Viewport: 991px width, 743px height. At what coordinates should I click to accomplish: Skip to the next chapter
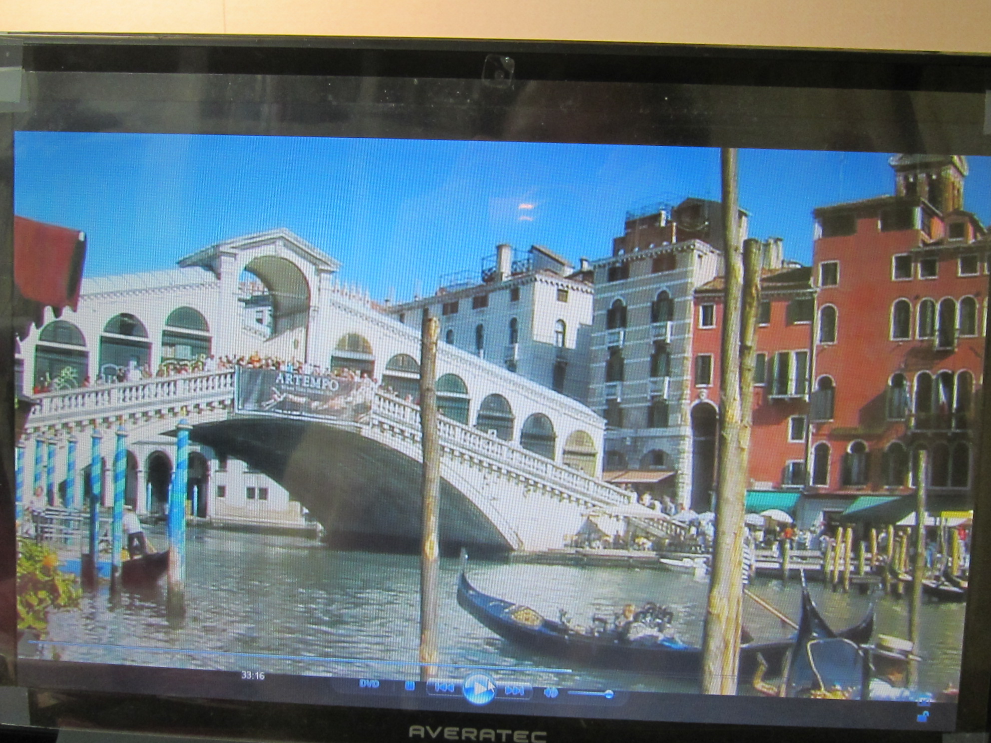pos(514,691)
